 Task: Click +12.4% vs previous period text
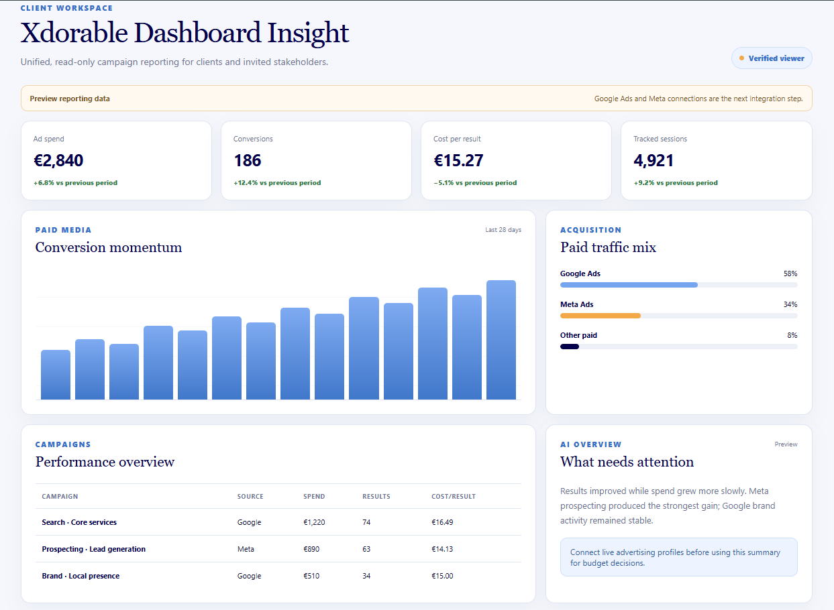click(277, 182)
